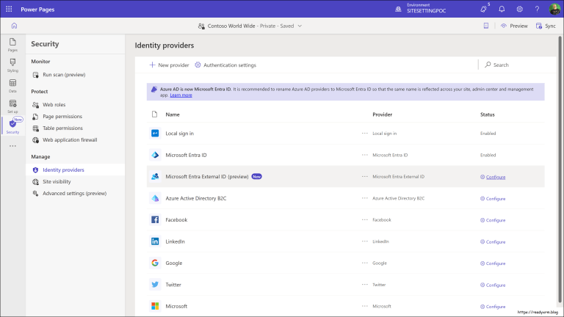Select the Security workspace icon

coord(12,125)
